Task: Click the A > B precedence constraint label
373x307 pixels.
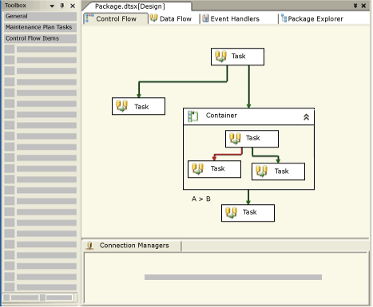Action: coord(201,199)
